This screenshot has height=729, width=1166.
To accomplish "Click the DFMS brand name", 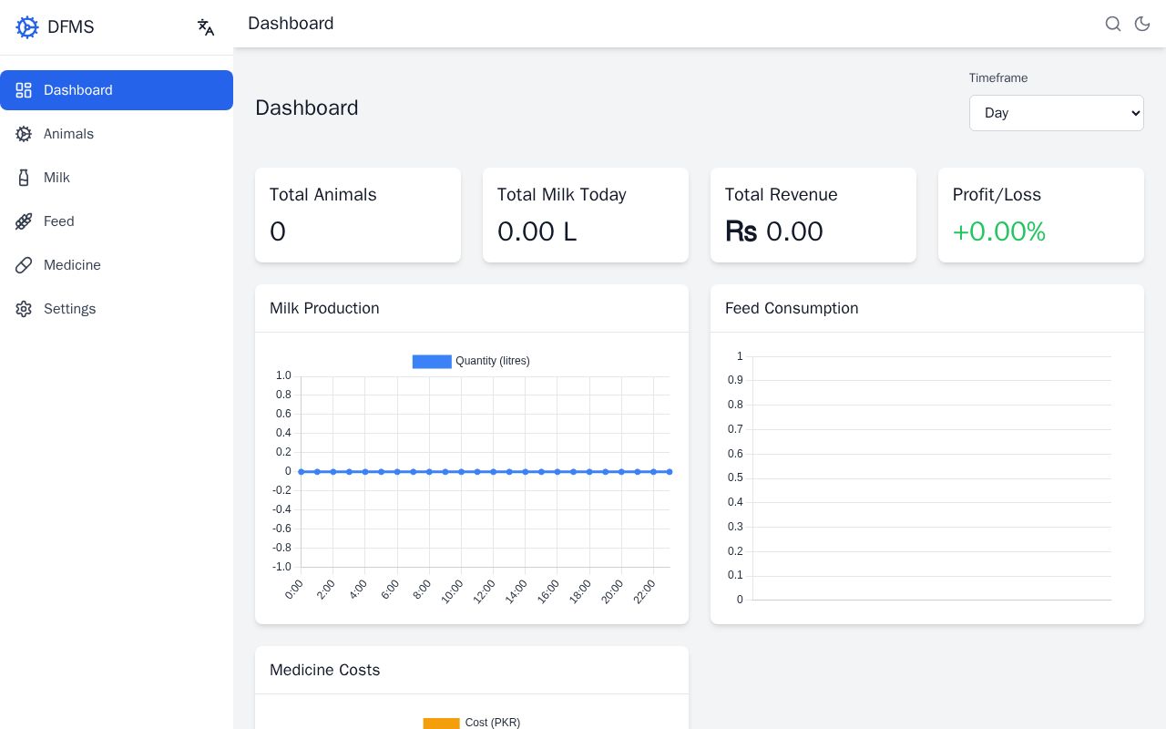I will coord(71,27).
